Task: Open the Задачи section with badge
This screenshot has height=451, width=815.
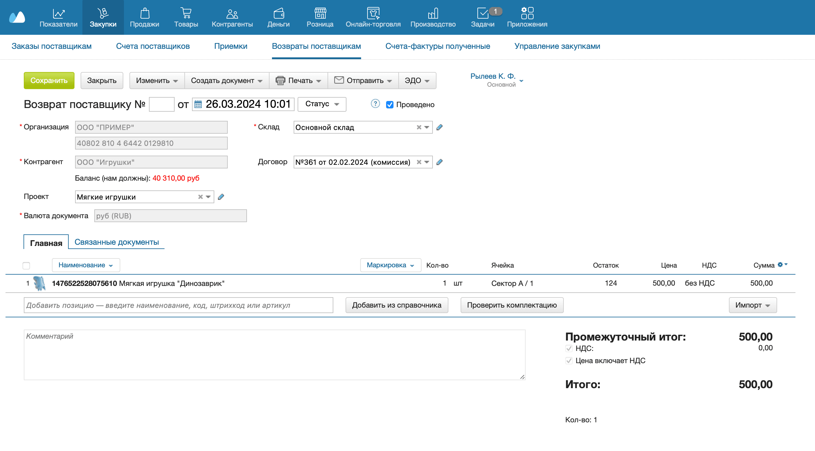Action: (483, 17)
